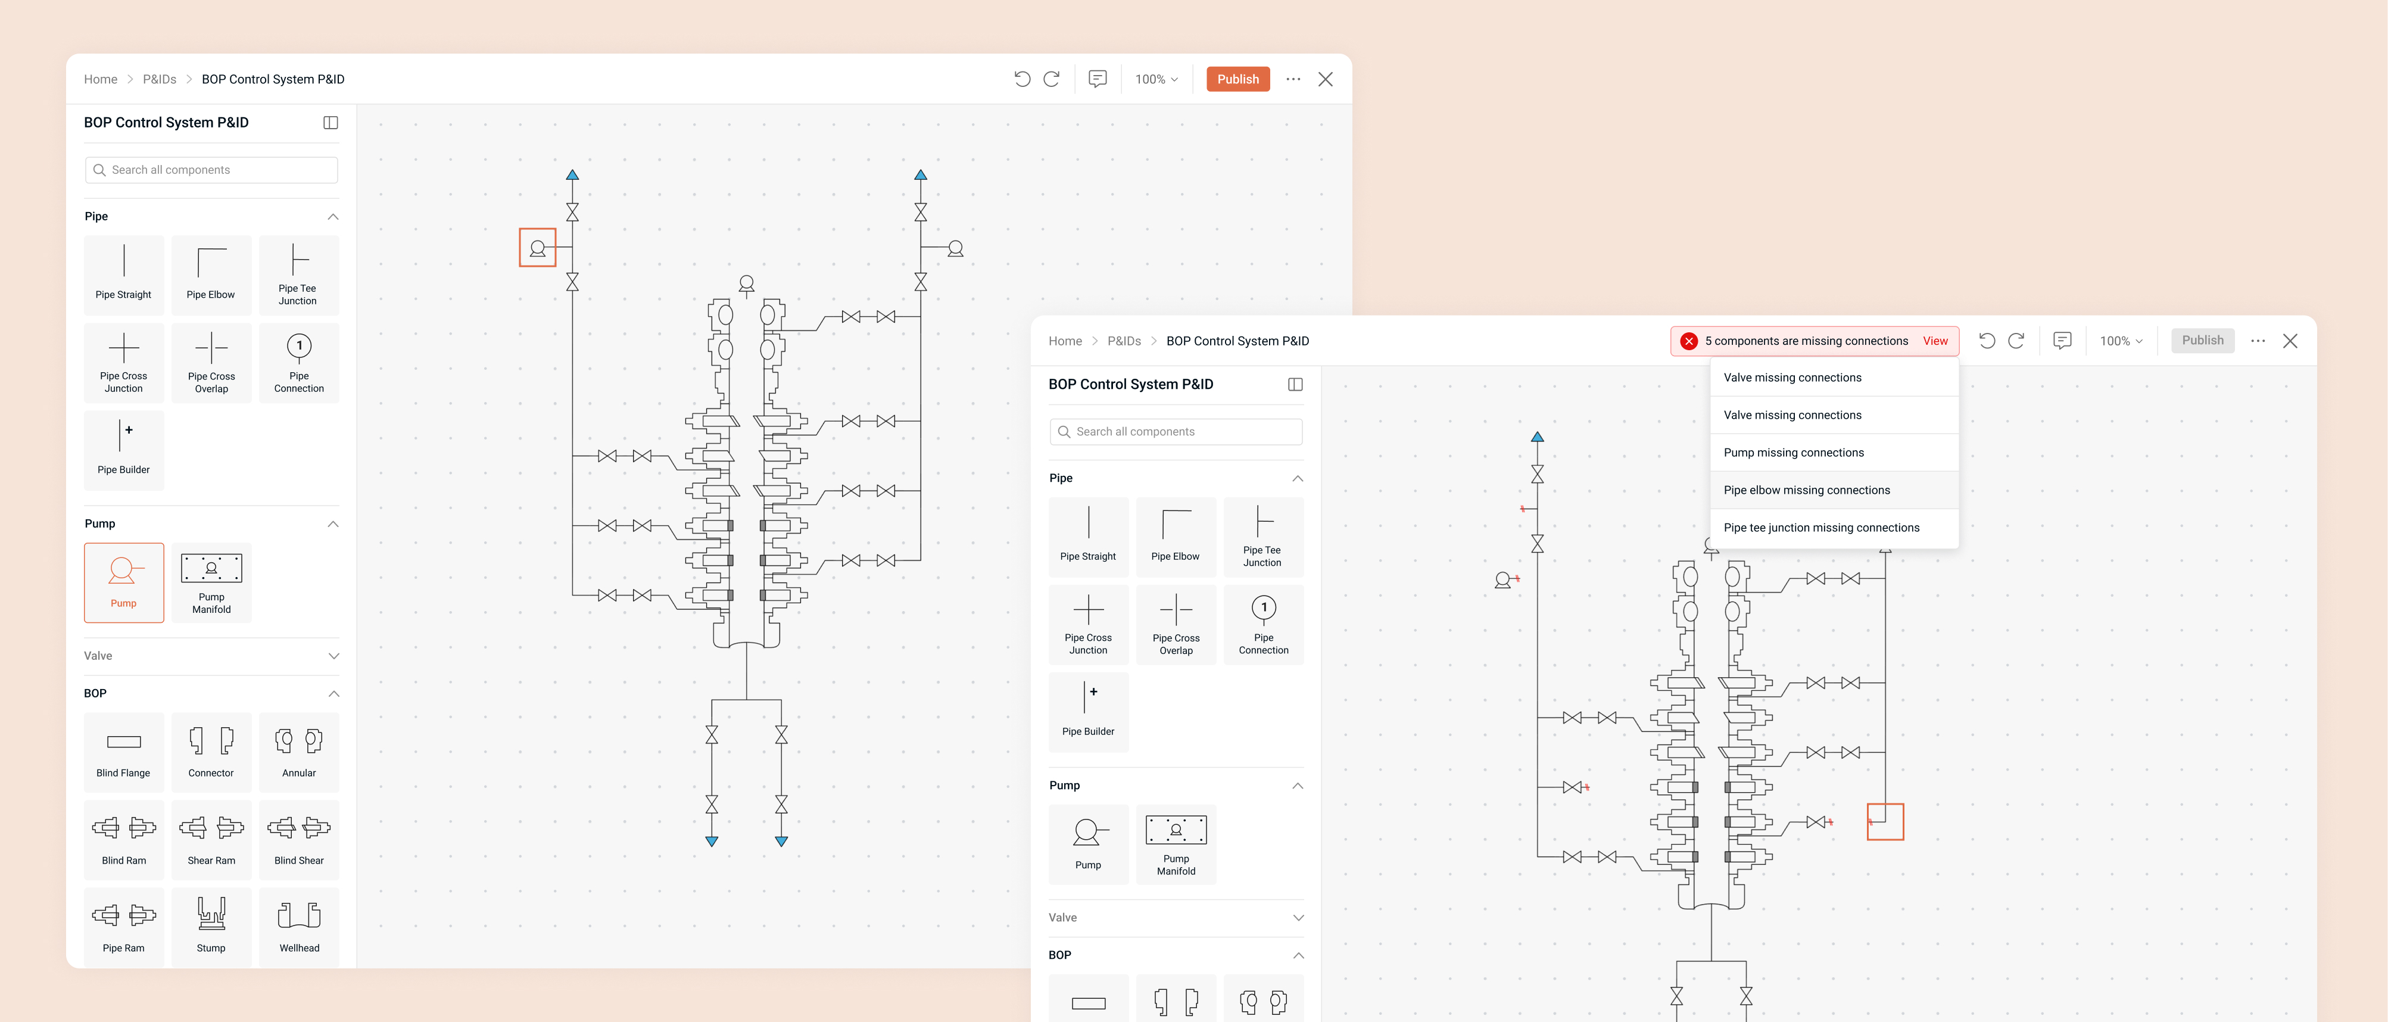Image resolution: width=2388 pixels, height=1022 pixels.
Task: Go to Home breadcrumb in left window
Action: pos(100,79)
